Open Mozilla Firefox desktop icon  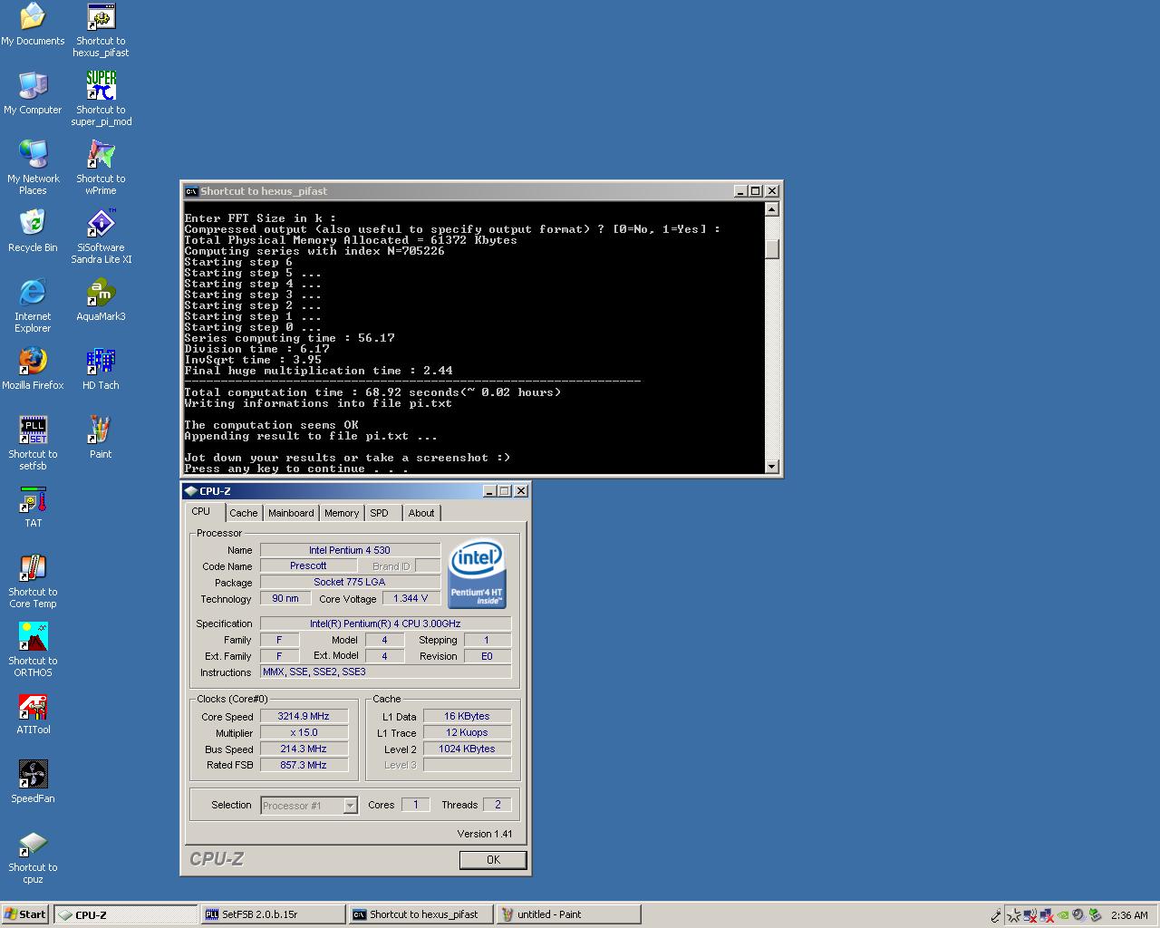click(33, 369)
